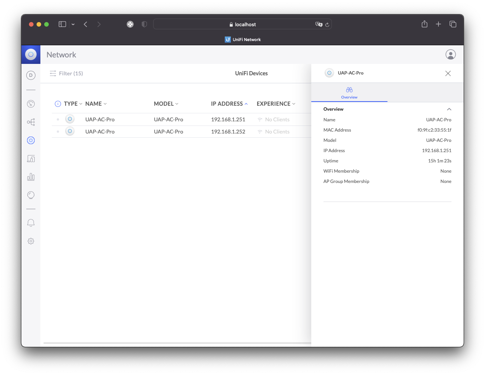The height and width of the screenshot is (375, 485).
Task: Click the Uptime value 15h 1m 23s
Action: (x=440, y=161)
